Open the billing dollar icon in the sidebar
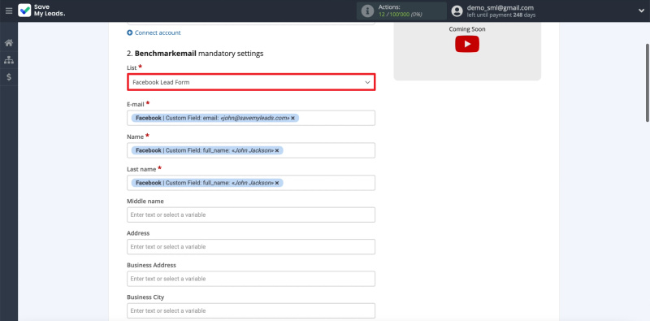Viewport: 650px width, 321px height. pos(9,77)
